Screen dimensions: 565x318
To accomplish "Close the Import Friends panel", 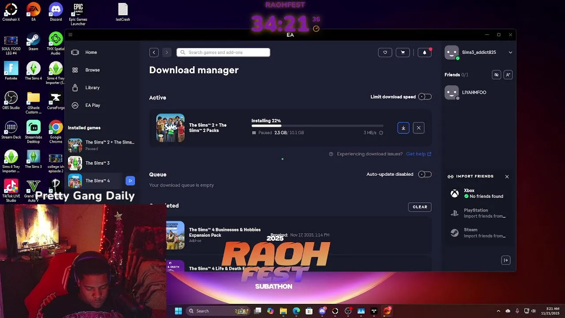I will point(507,176).
